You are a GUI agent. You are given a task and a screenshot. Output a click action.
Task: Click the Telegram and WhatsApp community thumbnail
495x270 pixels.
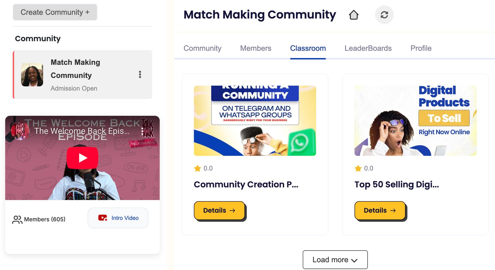[255, 121]
